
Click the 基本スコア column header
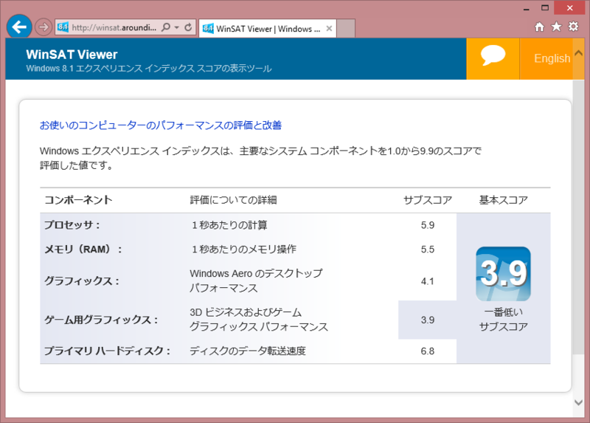504,200
